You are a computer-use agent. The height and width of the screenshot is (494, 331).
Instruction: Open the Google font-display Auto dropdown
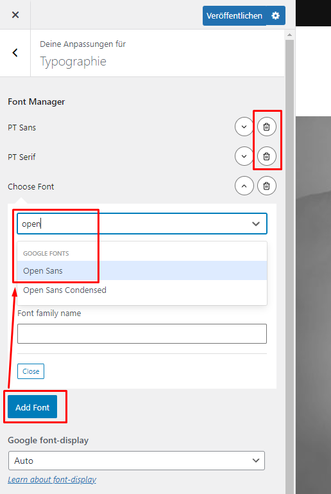[x=137, y=461]
